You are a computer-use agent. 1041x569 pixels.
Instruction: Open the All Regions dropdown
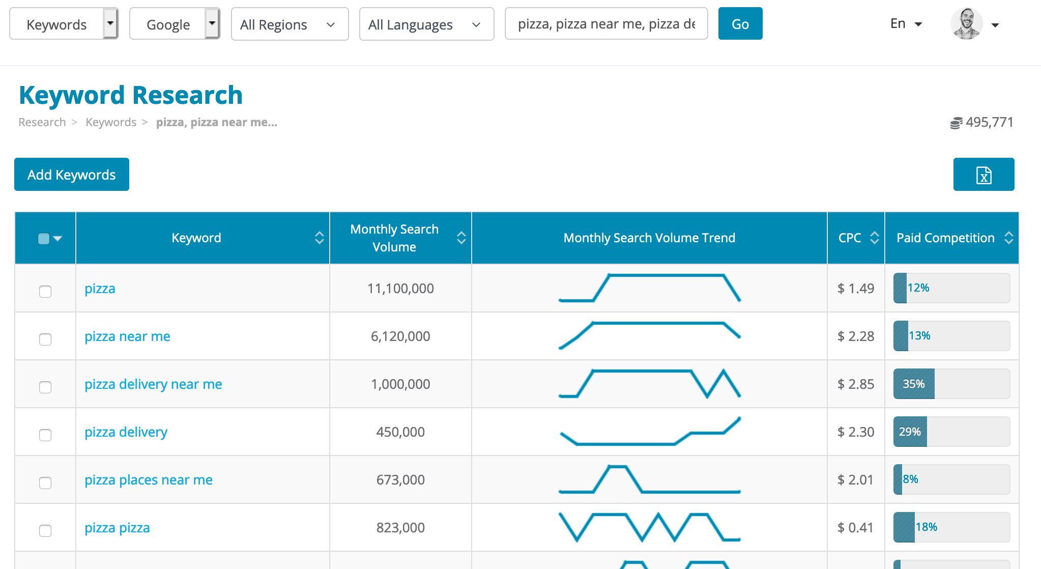point(289,23)
